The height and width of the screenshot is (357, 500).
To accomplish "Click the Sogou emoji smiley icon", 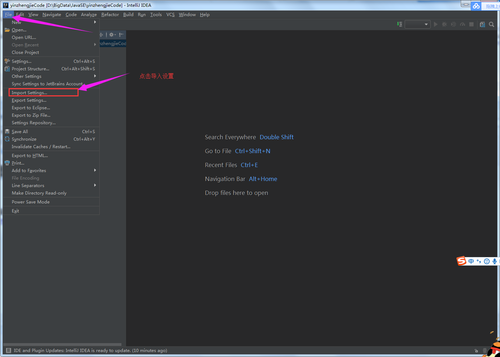I will 486,261.
